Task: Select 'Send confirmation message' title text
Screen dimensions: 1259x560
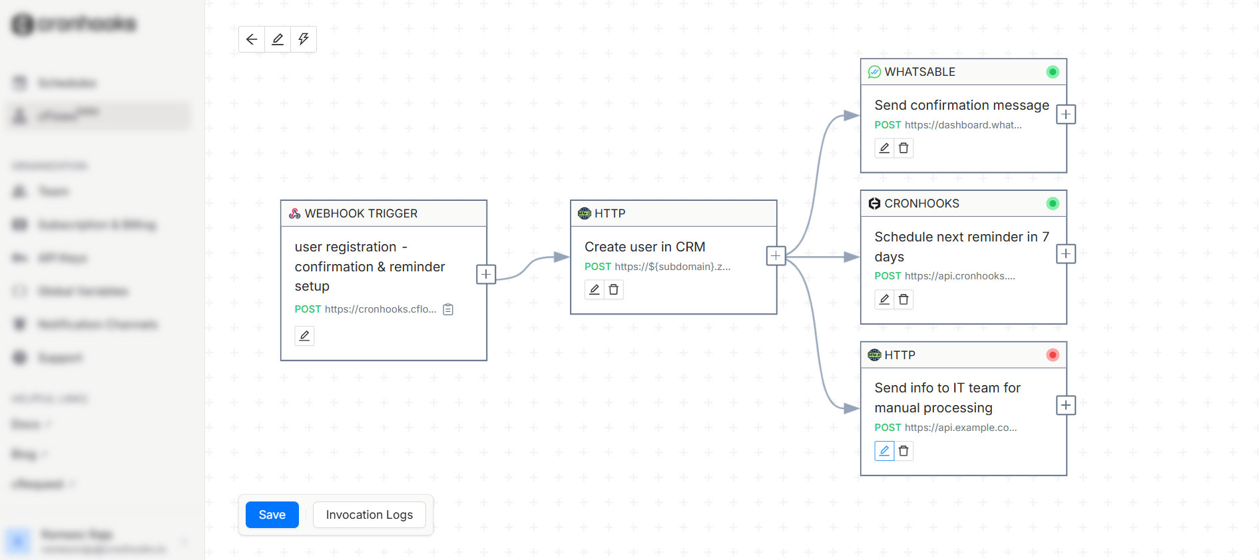Action: tap(961, 105)
